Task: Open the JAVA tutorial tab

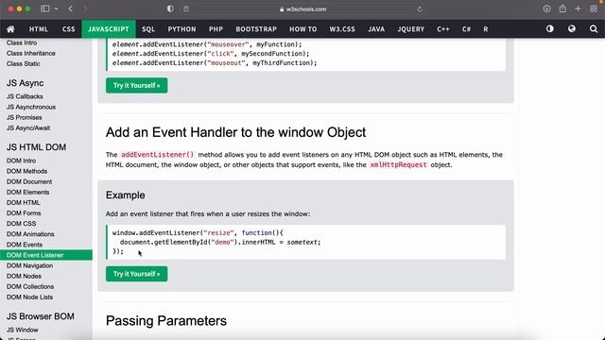Action: (x=376, y=29)
